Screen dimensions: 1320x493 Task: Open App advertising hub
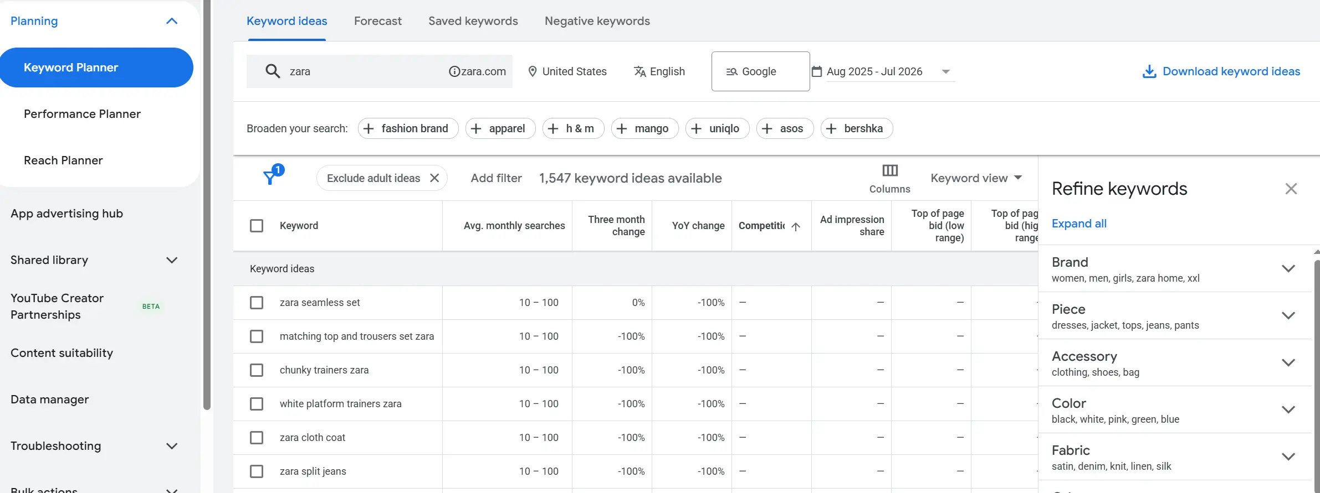click(66, 214)
